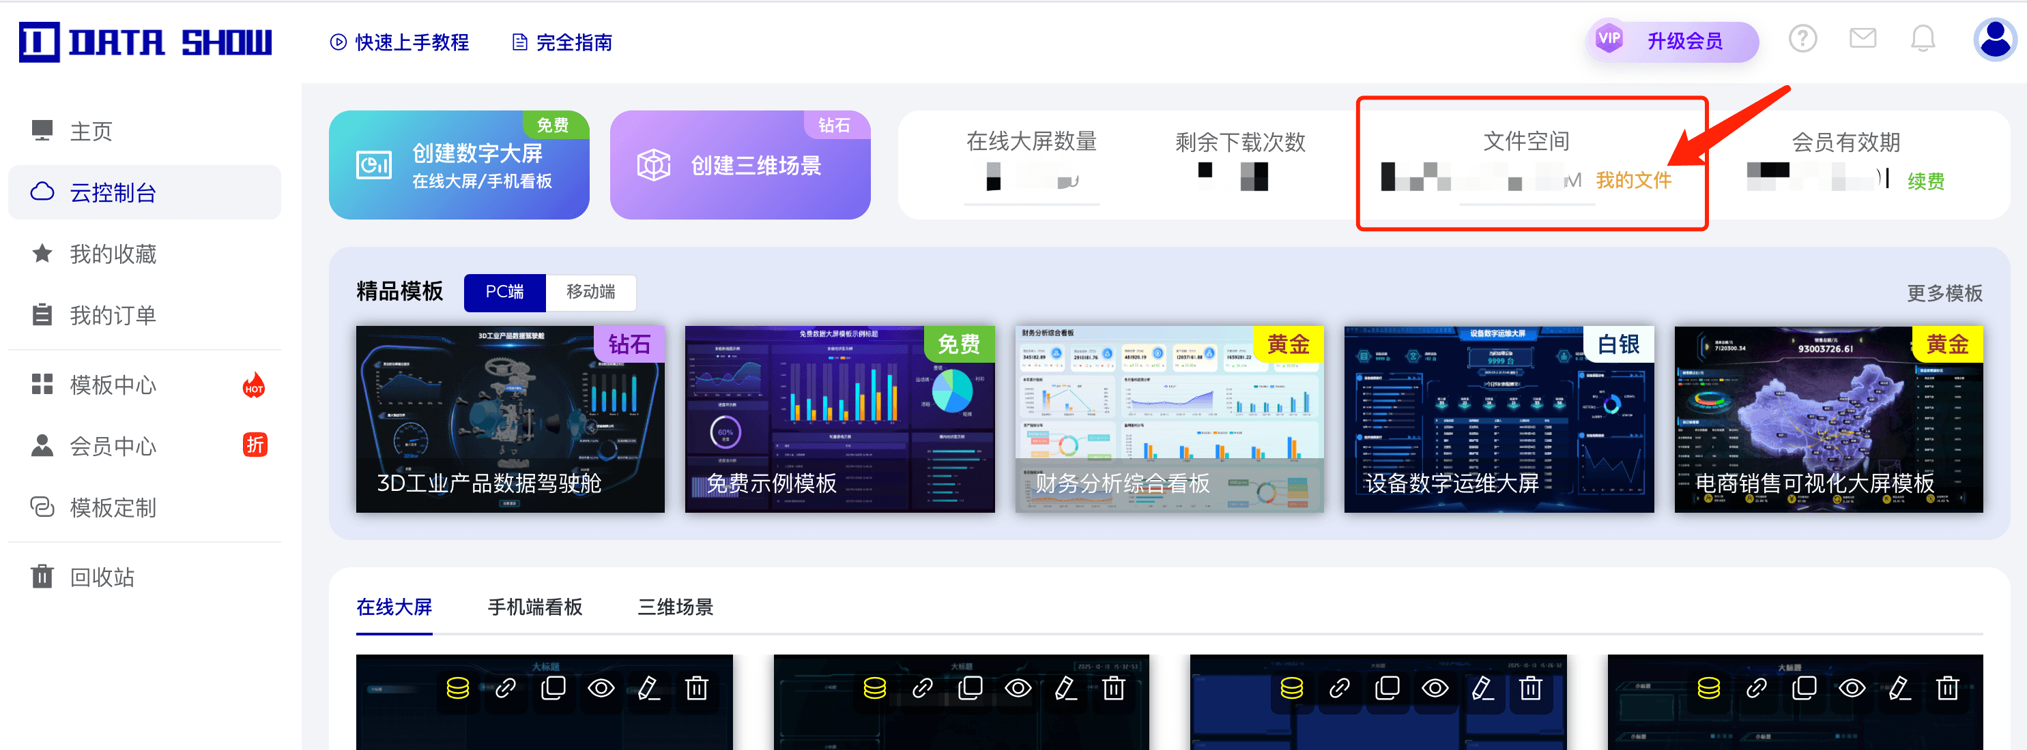Open the user avatar profile menu
This screenshot has width=2027, height=750.
click(x=1995, y=38)
